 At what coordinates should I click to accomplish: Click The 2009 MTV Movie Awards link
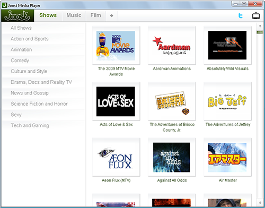coord(116,71)
